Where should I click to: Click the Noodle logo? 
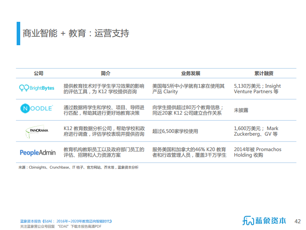point(36,108)
